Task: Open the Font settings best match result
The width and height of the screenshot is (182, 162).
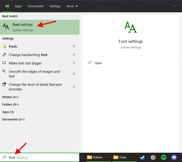Action: 40,27
